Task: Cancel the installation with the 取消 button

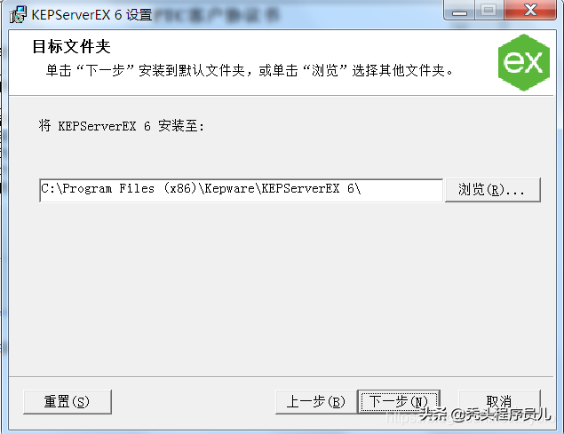Action: point(499,401)
